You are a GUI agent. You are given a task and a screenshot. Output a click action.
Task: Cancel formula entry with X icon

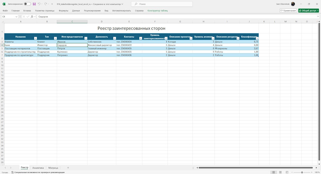click(24, 17)
